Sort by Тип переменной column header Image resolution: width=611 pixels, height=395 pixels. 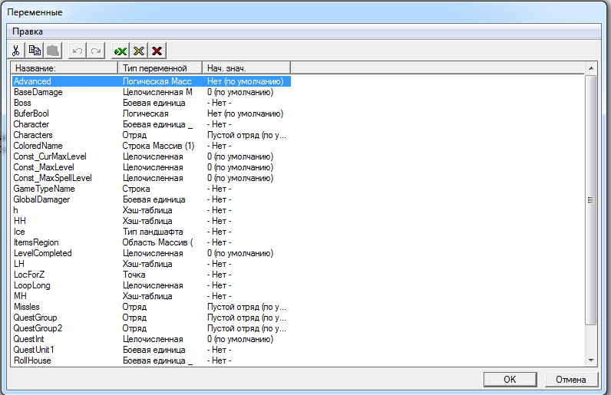pyautogui.click(x=160, y=68)
